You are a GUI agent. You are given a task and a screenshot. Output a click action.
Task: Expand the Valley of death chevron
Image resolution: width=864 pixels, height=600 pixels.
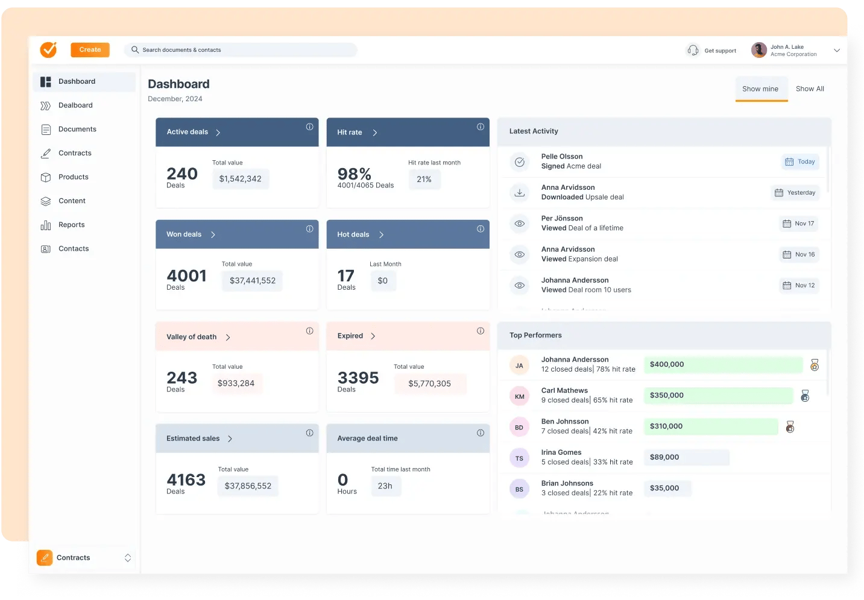coord(228,337)
